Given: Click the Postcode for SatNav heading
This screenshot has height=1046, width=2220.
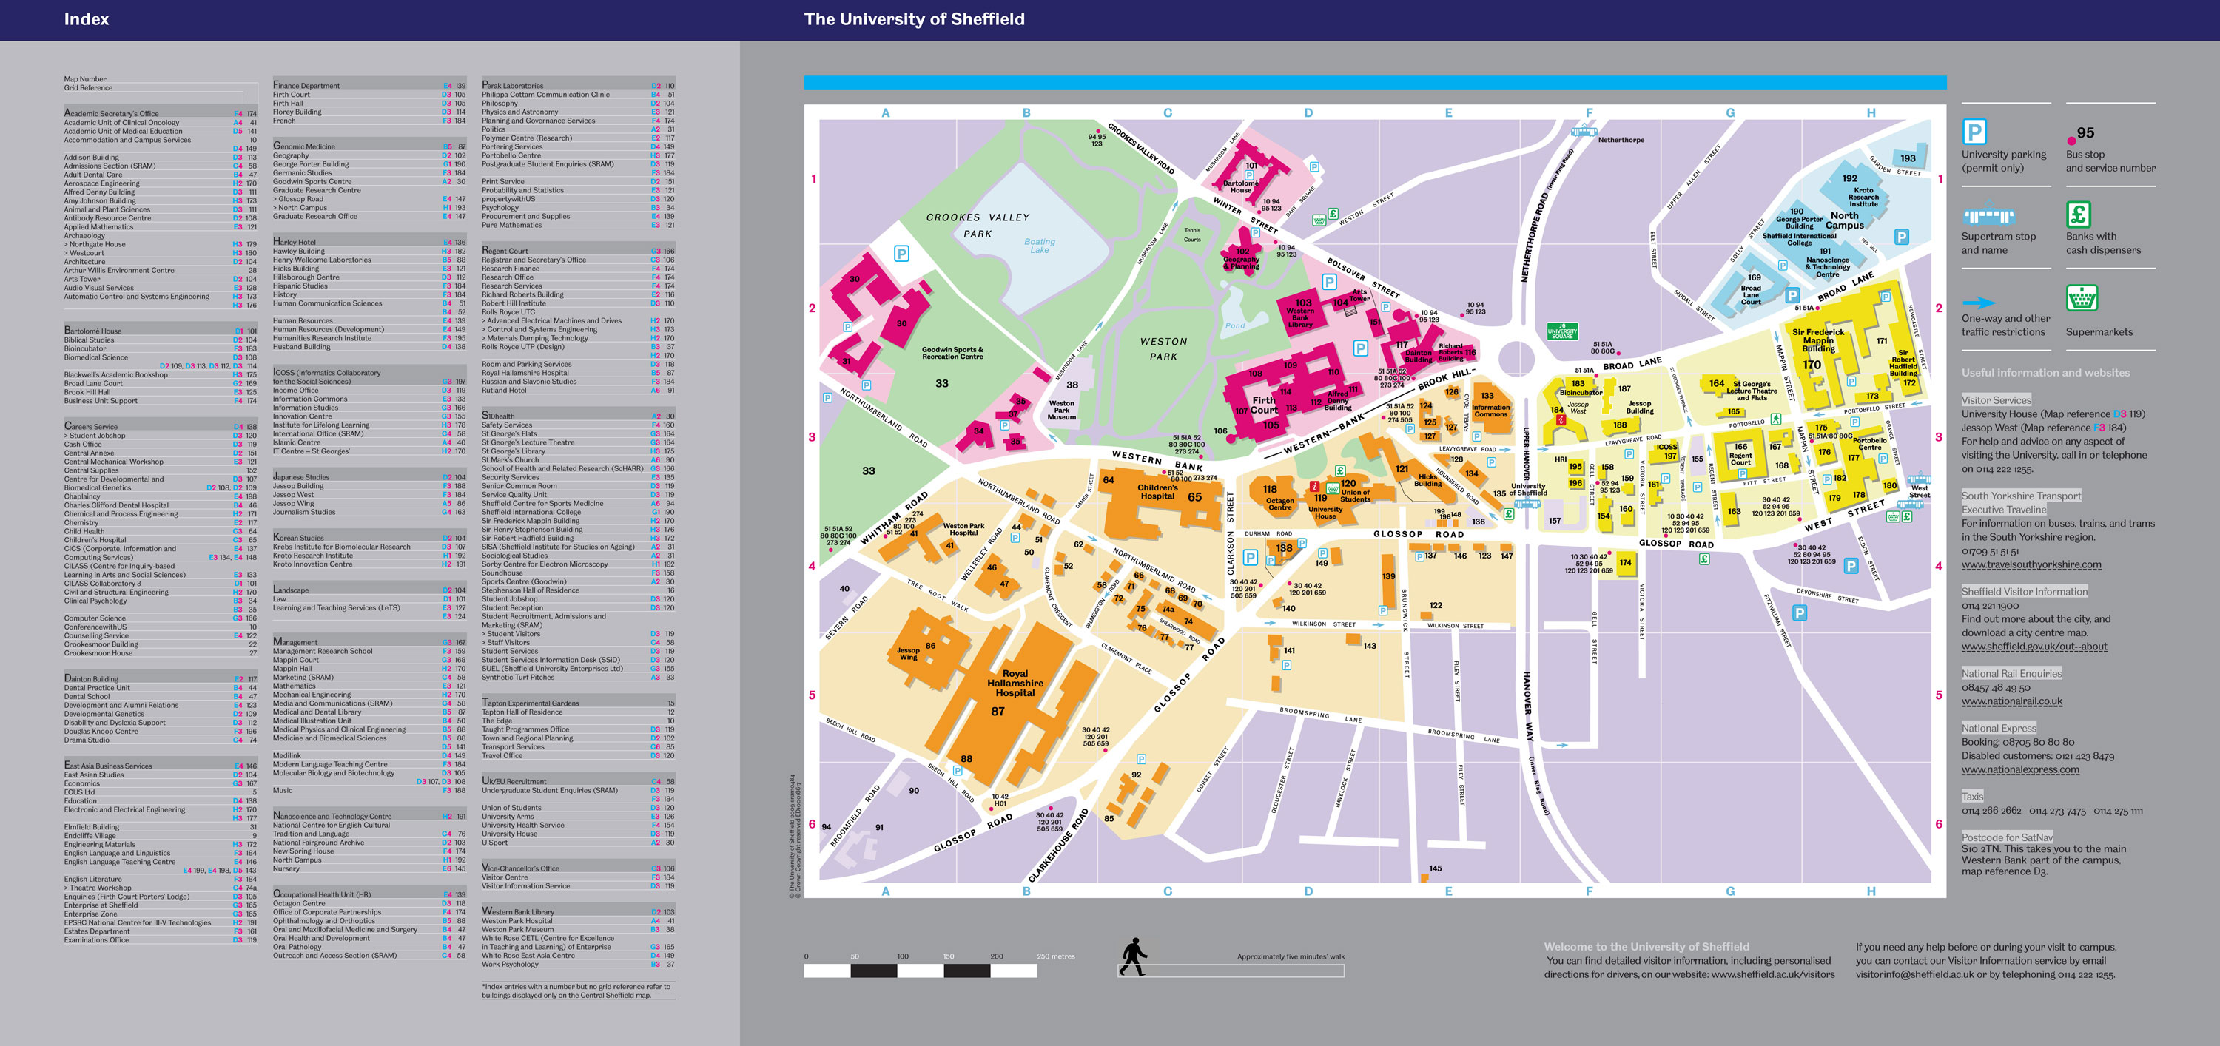Looking at the screenshot, I should click(2007, 837).
